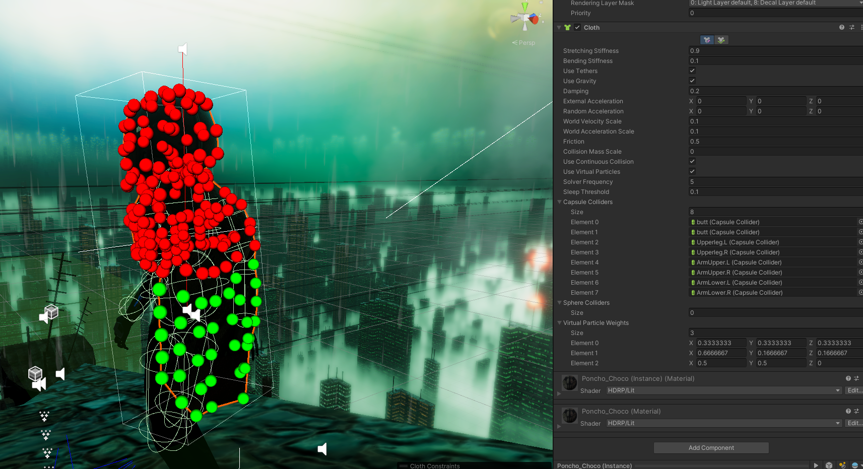Image resolution: width=863 pixels, height=469 pixels.
Task: Disable the Cloth component checkbox
Action: pos(577,28)
